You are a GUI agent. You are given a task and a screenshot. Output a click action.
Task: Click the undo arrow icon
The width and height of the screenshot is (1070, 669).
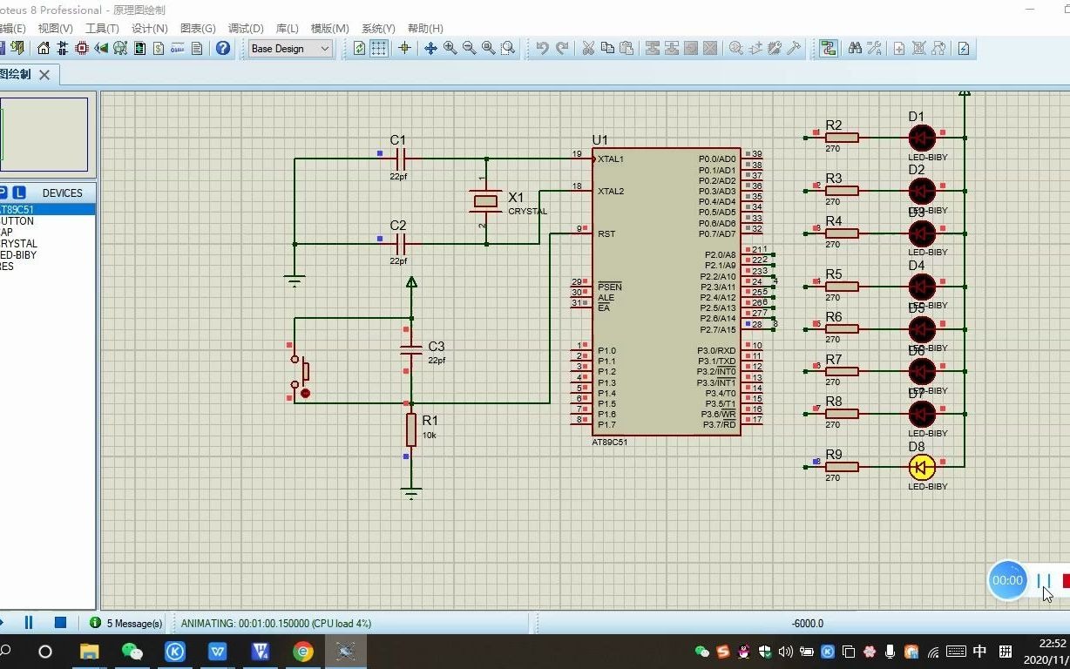(543, 49)
